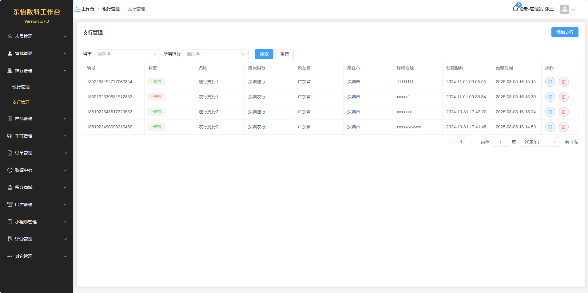
Task: Click the notification bell icon
Action: pos(515,9)
